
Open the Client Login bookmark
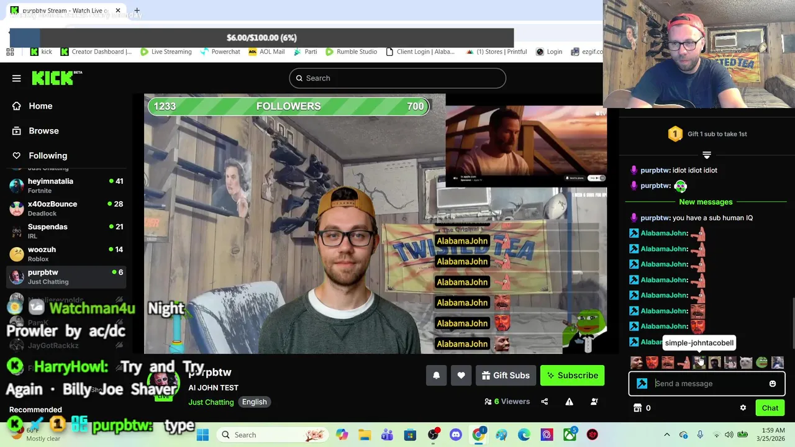coord(420,52)
